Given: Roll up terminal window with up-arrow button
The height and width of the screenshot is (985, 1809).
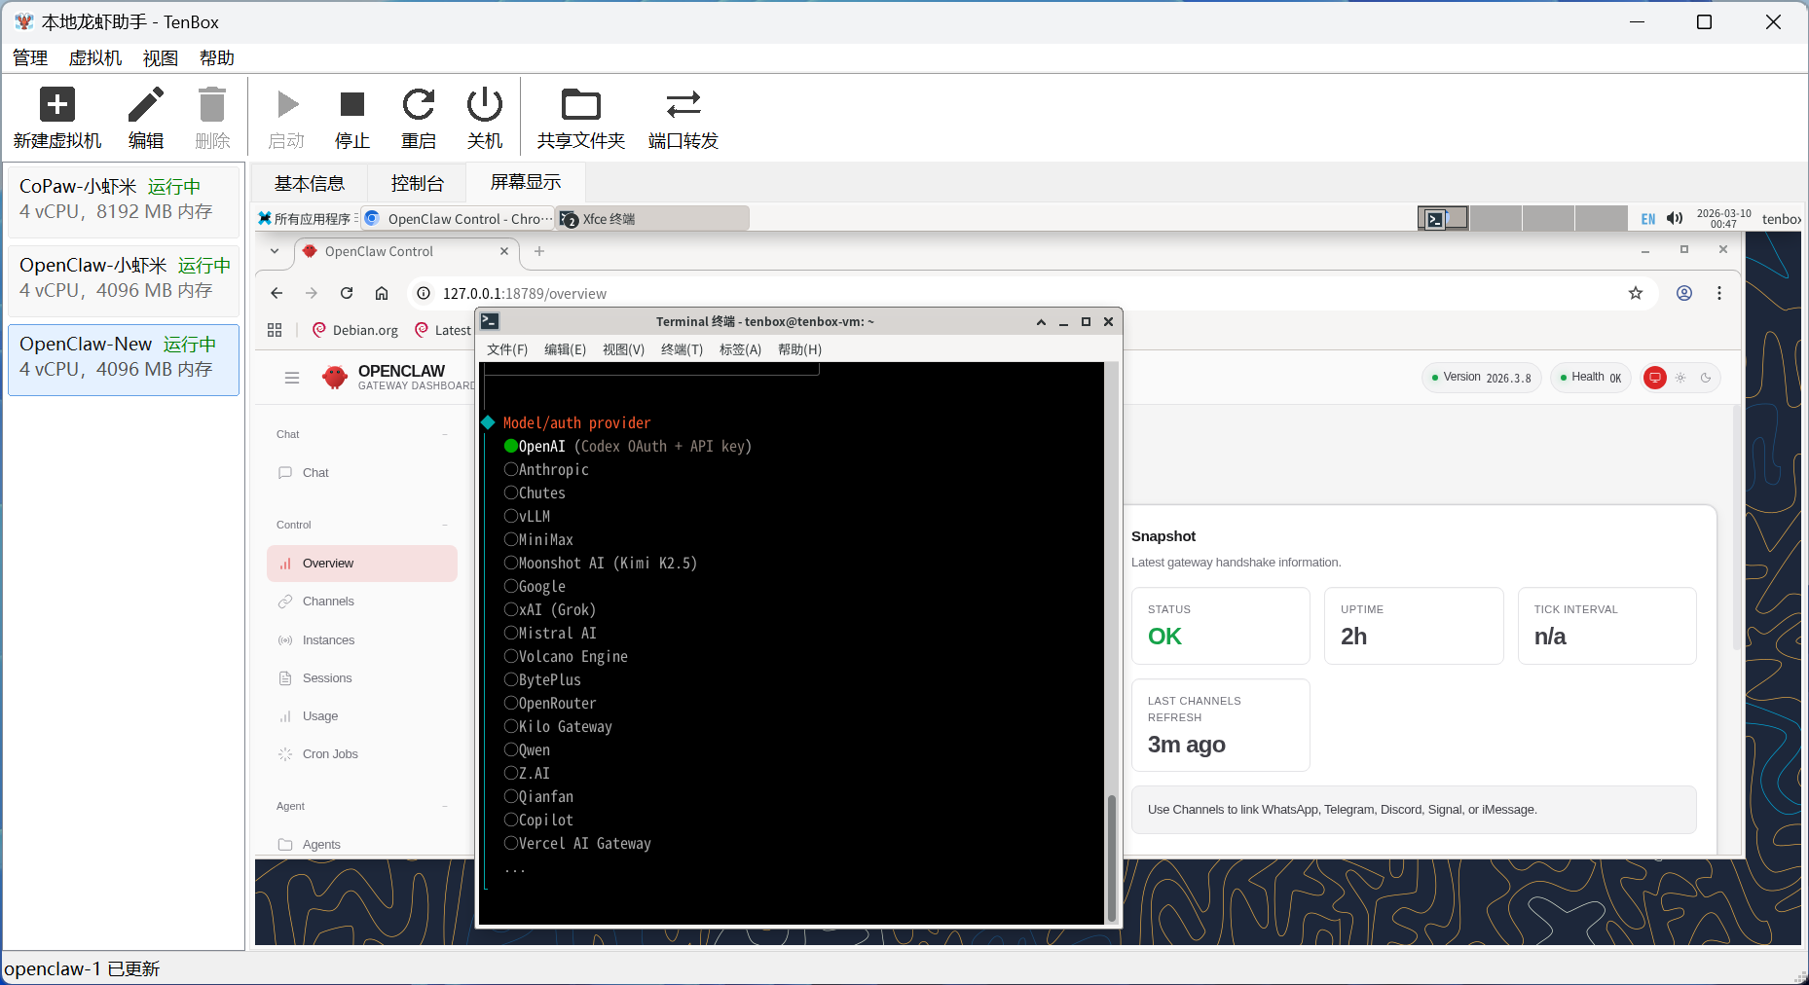Looking at the screenshot, I should (1041, 322).
